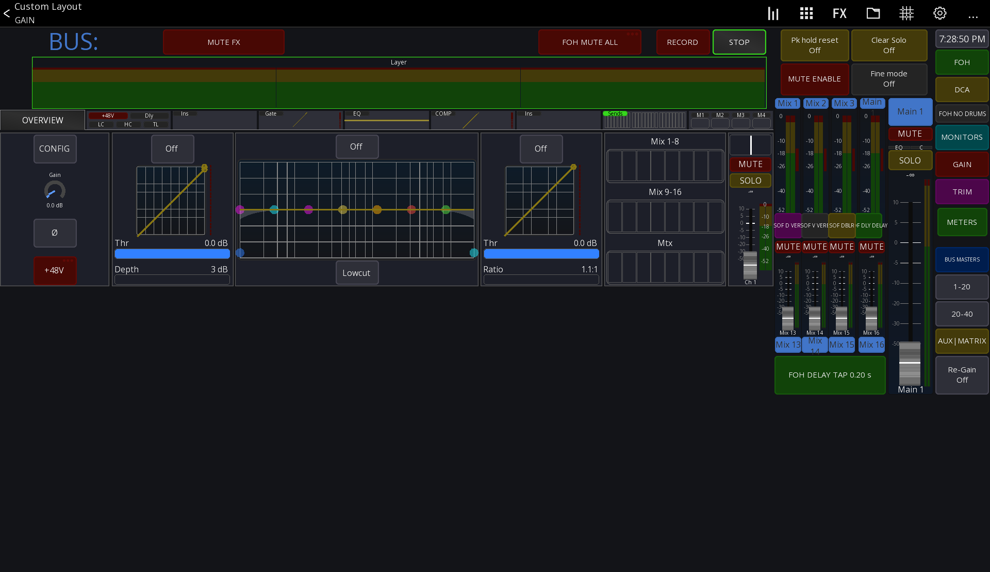
Task: Select the MONITORS layer button
Action: pos(962,137)
